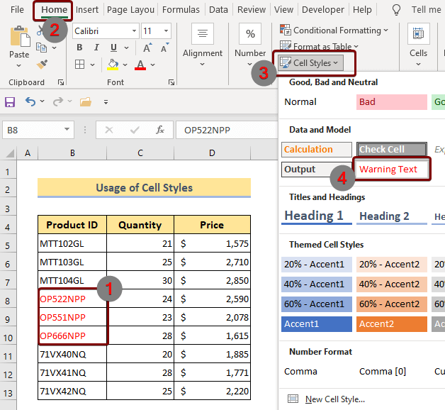Image resolution: width=445 pixels, height=410 pixels.
Task: Open Clipboard dialog launcher
Action: pos(61,82)
